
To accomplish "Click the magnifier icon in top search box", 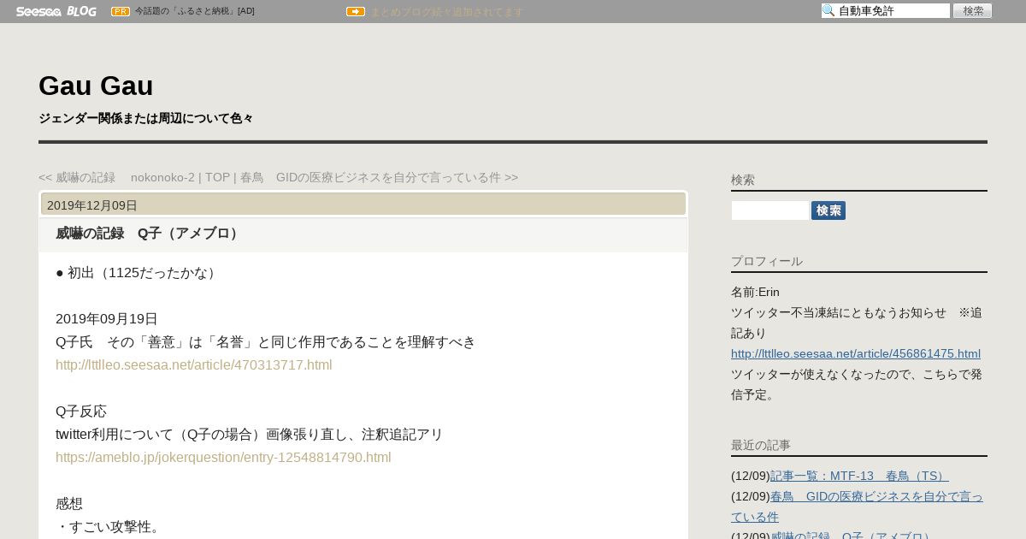I will [x=828, y=11].
